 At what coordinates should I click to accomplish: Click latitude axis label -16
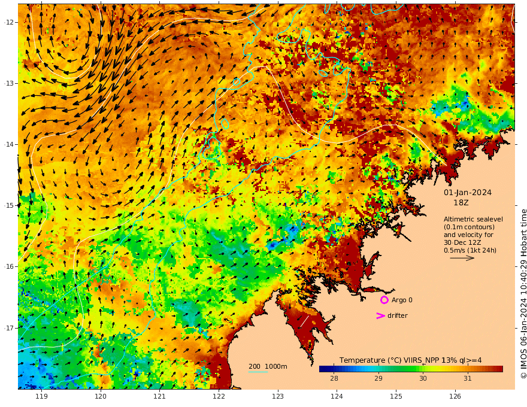[x=9, y=266]
